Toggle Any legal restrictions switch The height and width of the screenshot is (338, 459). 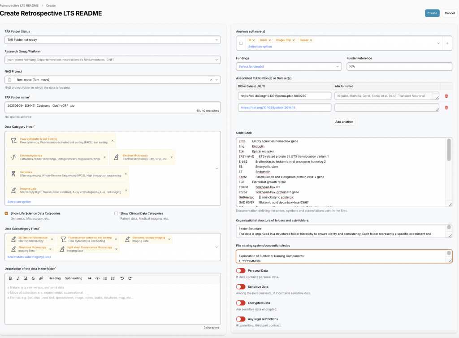pos(241,319)
